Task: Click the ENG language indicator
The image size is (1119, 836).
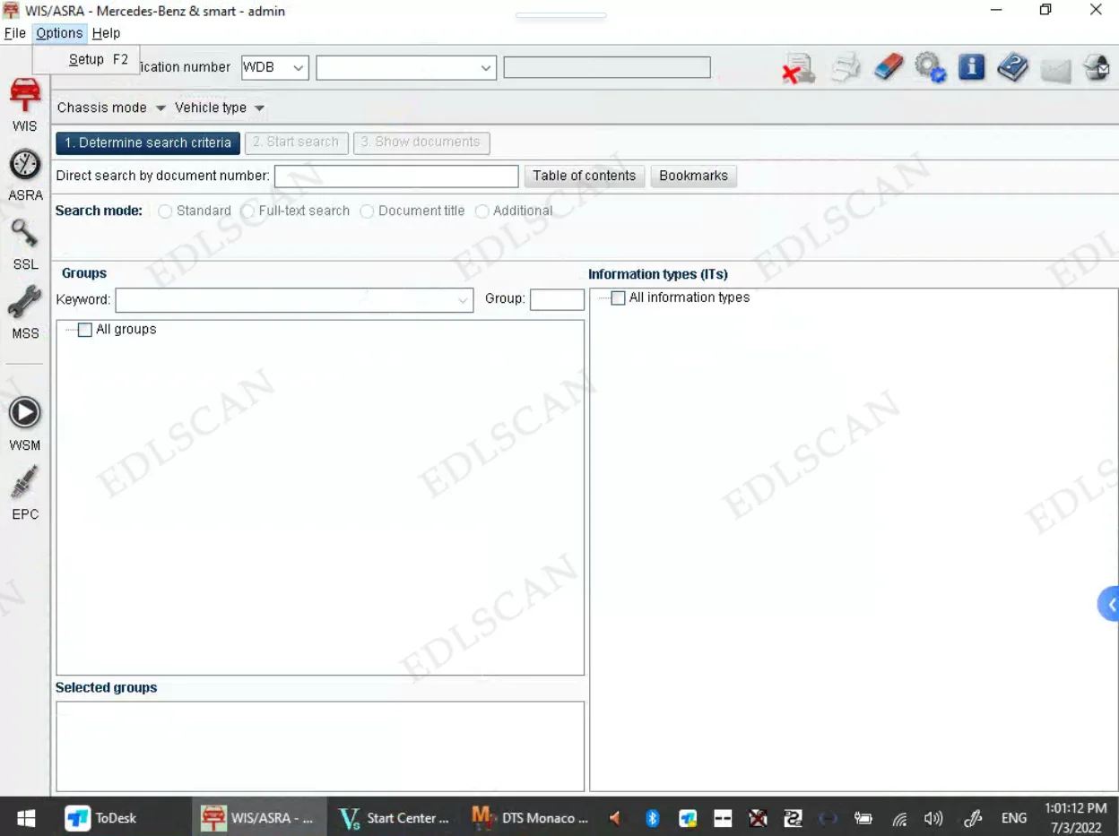Action: tap(1014, 818)
